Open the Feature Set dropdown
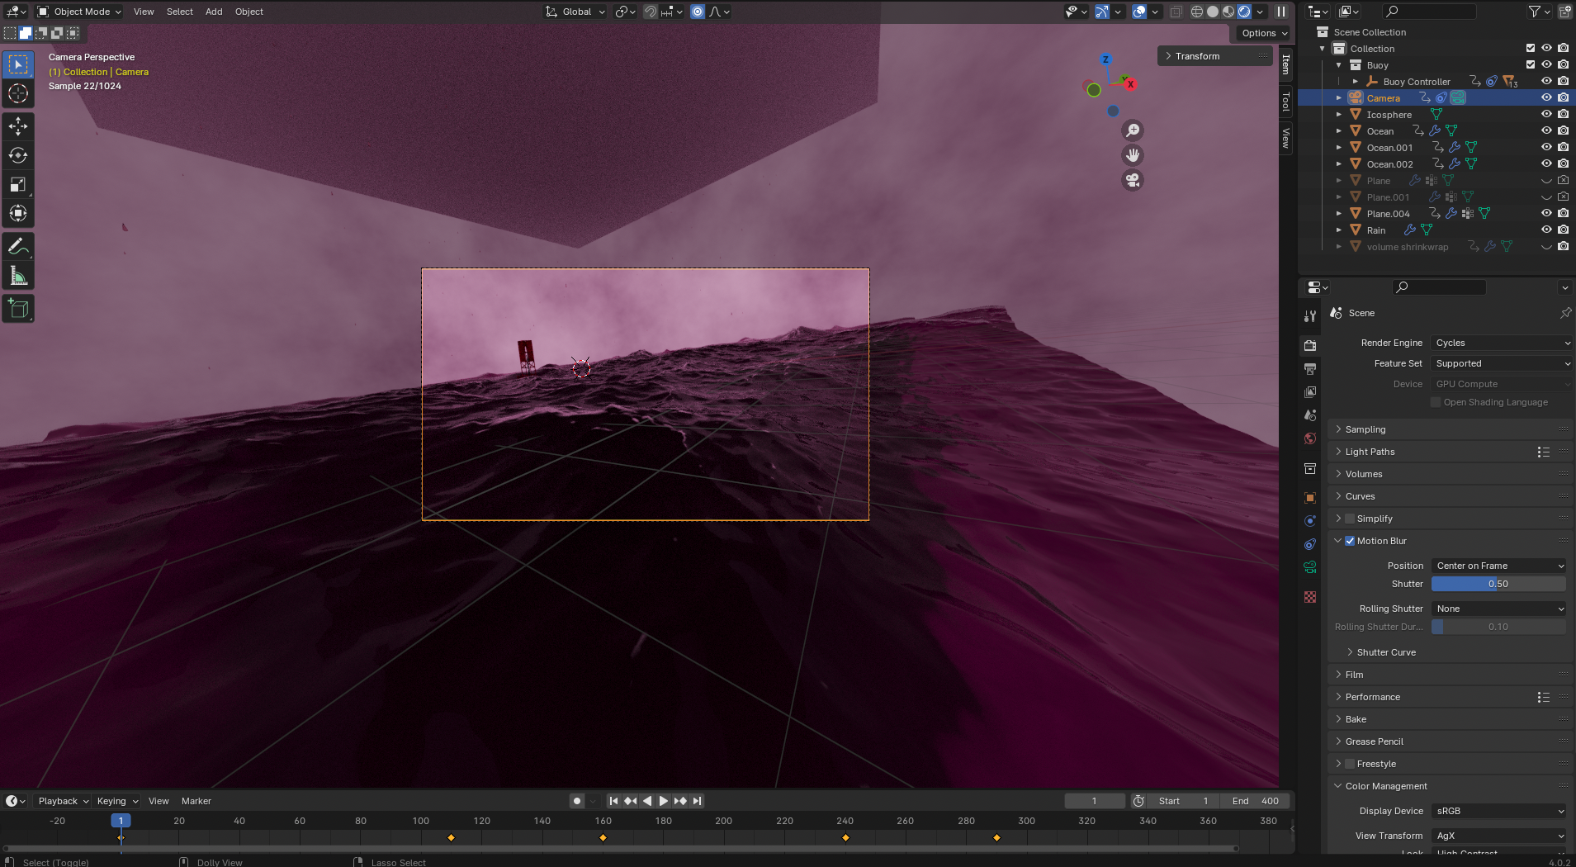Viewport: 1576px width, 867px height. [x=1502, y=363]
